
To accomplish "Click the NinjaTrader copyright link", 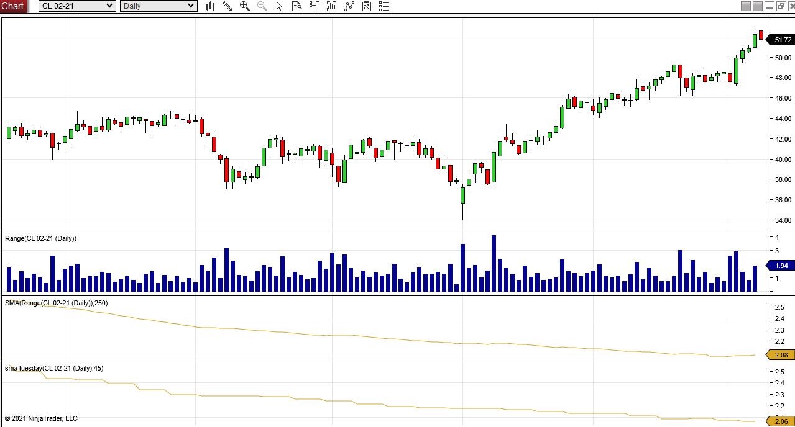I will [x=40, y=419].
